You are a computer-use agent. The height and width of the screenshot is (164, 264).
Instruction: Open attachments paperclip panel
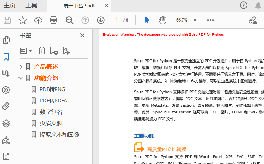click(x=6, y=106)
